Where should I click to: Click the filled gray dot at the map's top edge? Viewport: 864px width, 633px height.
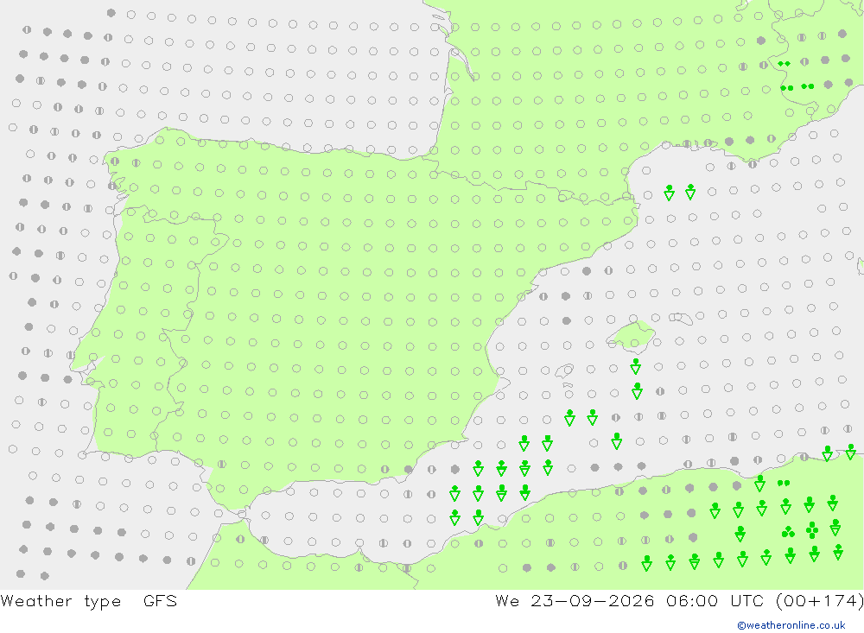111,13
